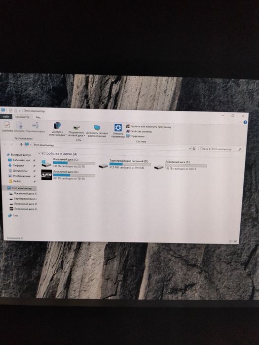Click pin icon next to Изображения
Screen dimensions: 259x345
(34, 176)
